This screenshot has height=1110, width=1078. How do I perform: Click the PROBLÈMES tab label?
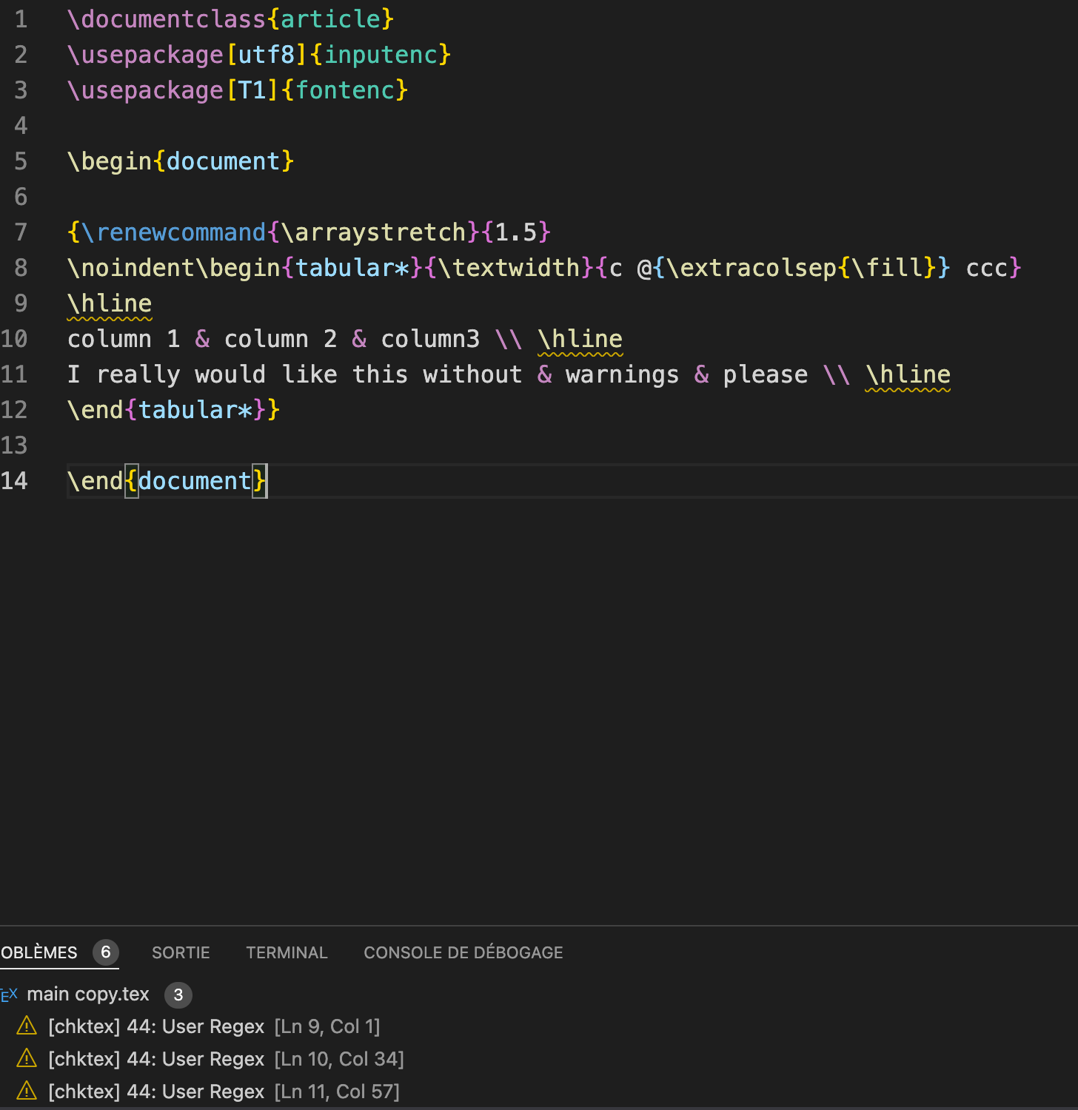37,952
